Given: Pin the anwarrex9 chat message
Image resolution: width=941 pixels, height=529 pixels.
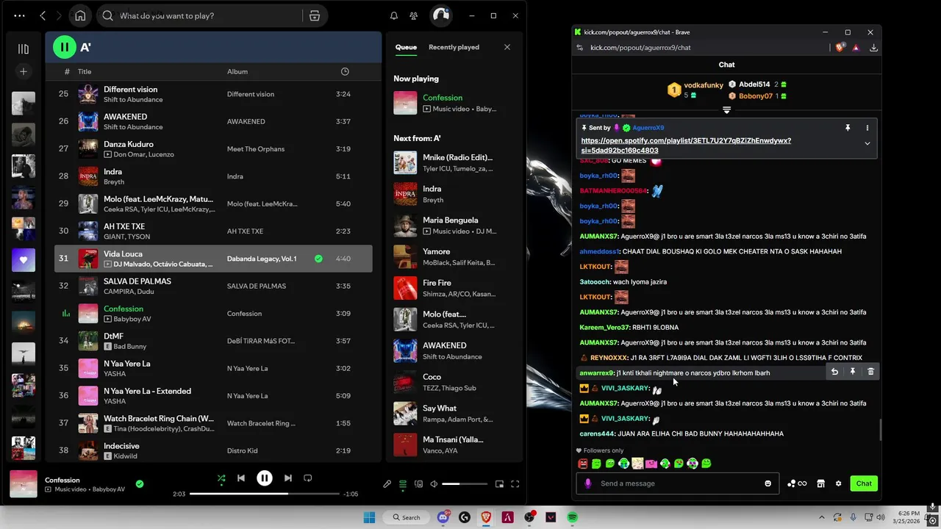Looking at the screenshot, I should [x=853, y=372].
